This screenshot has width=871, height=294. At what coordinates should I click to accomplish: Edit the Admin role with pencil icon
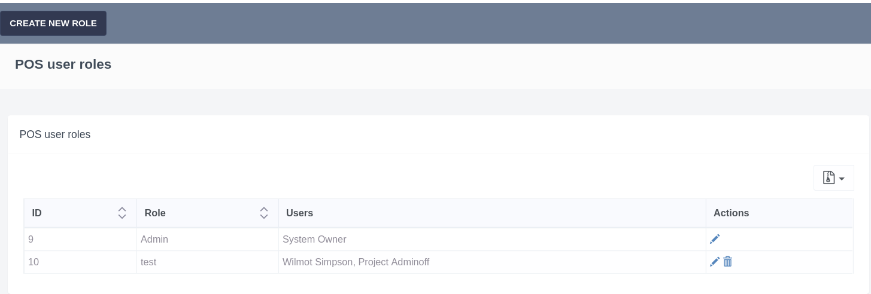[714, 239]
